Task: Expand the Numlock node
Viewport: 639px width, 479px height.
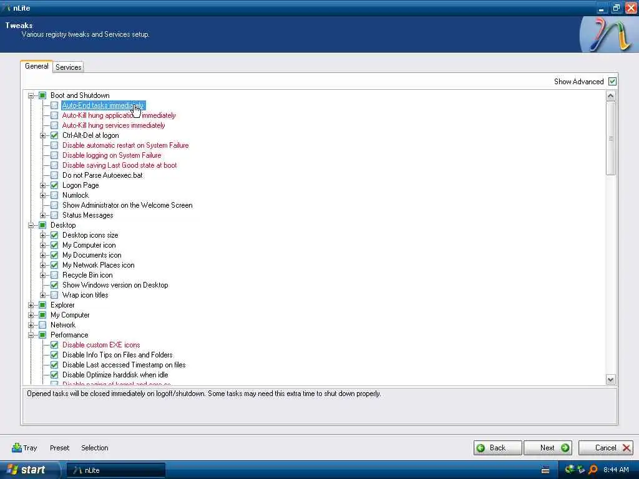Action: 43,195
